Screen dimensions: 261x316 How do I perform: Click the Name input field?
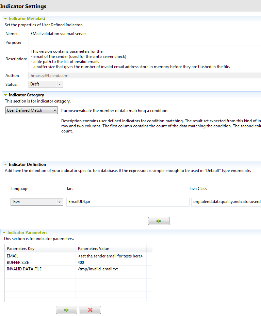145,34
